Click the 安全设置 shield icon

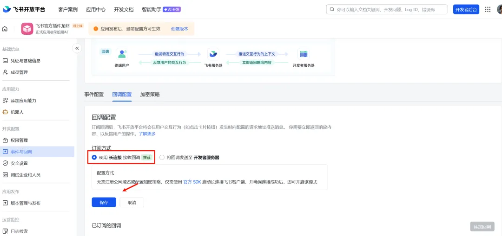tap(5, 163)
